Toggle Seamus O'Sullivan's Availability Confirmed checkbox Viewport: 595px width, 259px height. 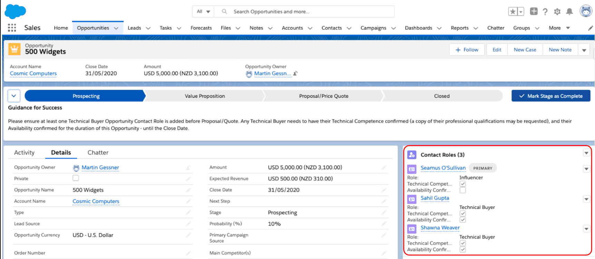click(x=462, y=190)
